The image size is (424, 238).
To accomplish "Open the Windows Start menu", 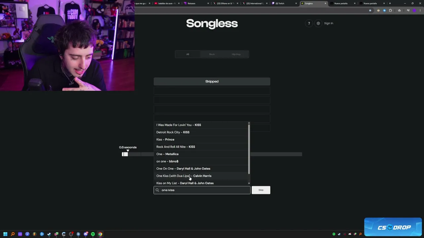I will click(x=5, y=234).
